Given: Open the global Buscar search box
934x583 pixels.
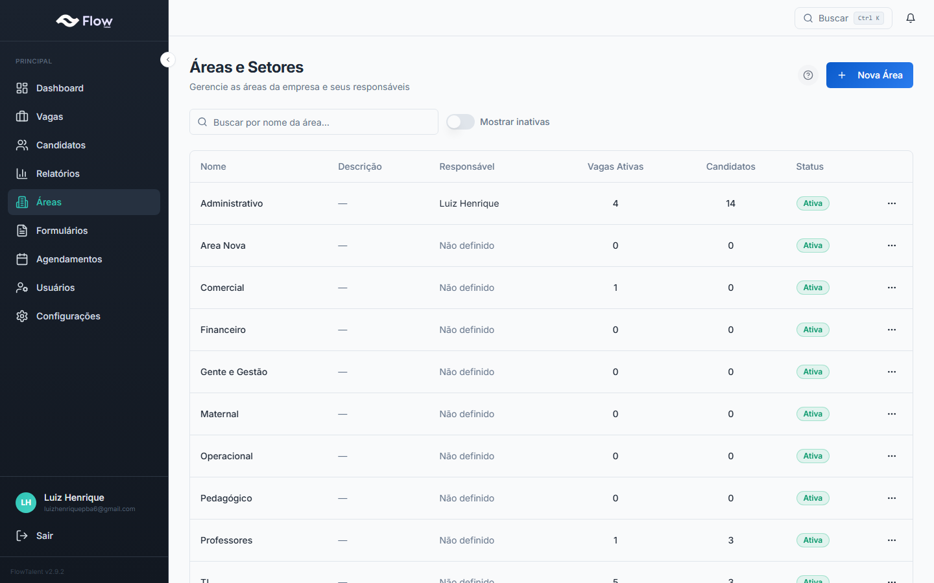Looking at the screenshot, I should tap(843, 18).
